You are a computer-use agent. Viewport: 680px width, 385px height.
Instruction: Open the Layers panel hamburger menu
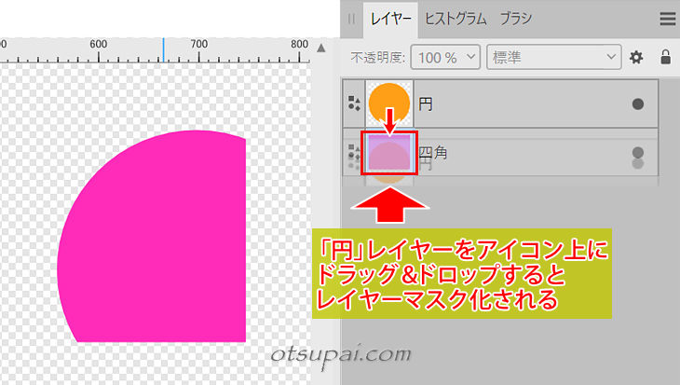(x=666, y=18)
